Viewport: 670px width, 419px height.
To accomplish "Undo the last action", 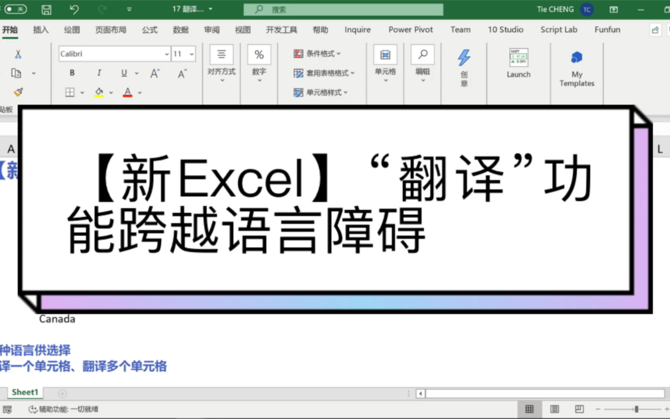I will [x=74, y=9].
